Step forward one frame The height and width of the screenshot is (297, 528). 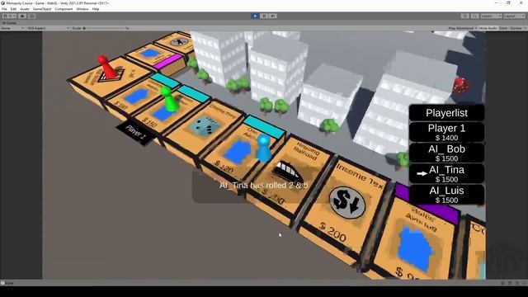click(x=273, y=16)
